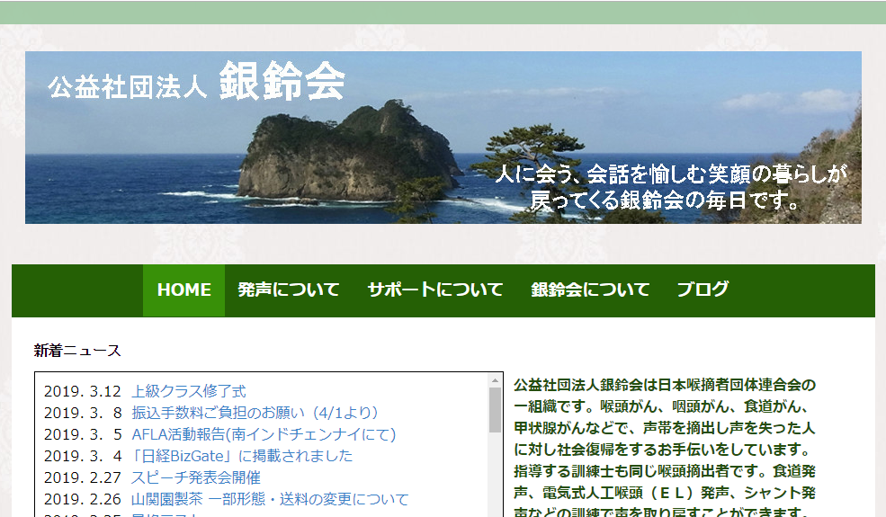Select サポートについて in the navigation bar
886x517 pixels.
click(x=435, y=290)
